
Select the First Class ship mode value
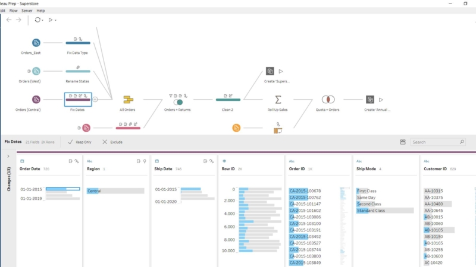point(367,190)
